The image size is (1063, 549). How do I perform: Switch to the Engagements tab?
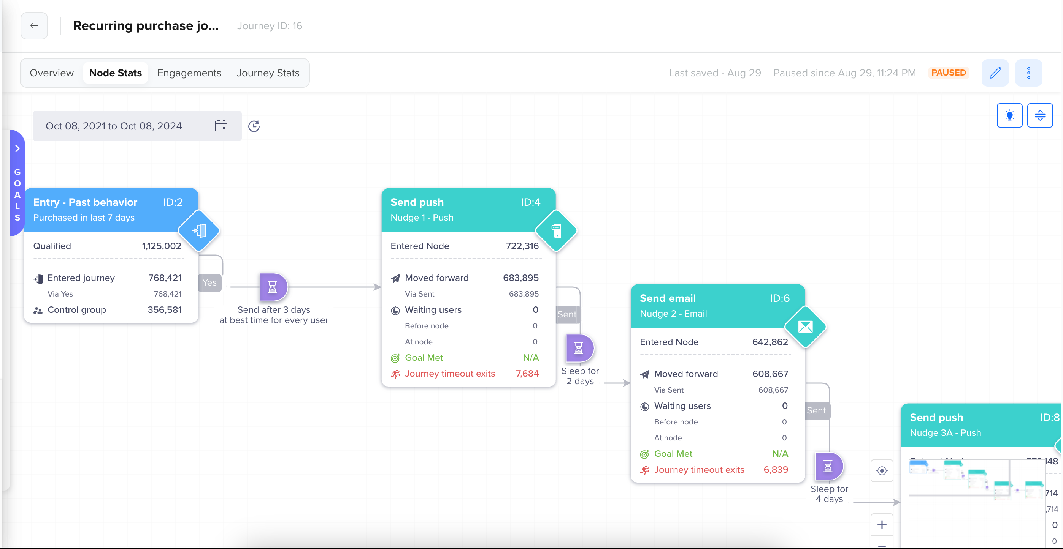(189, 73)
